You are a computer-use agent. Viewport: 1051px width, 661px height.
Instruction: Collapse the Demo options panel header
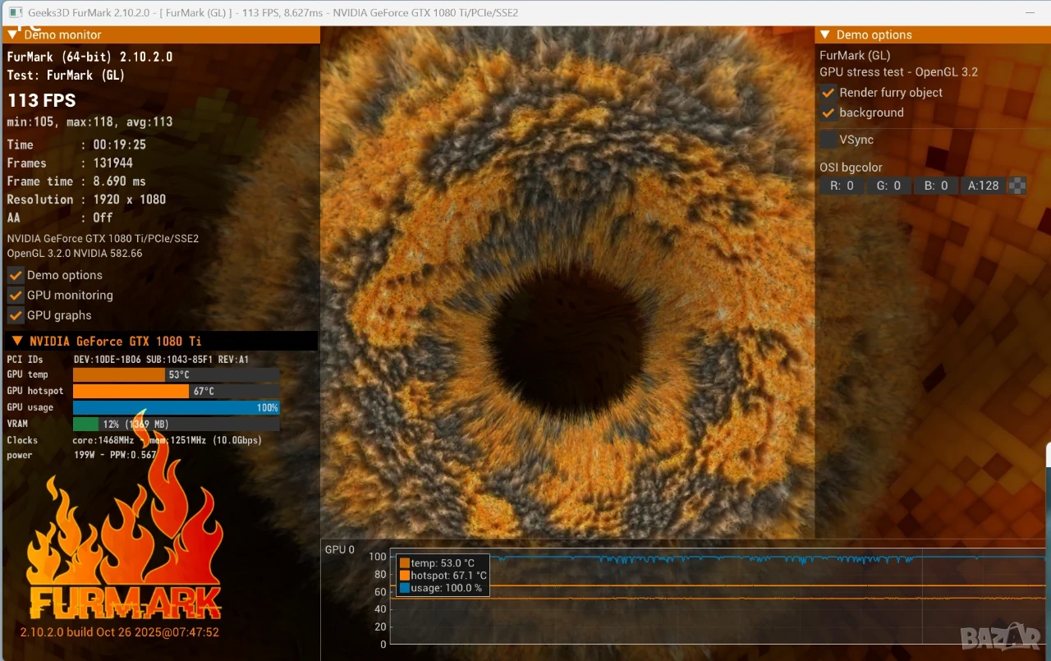(824, 34)
